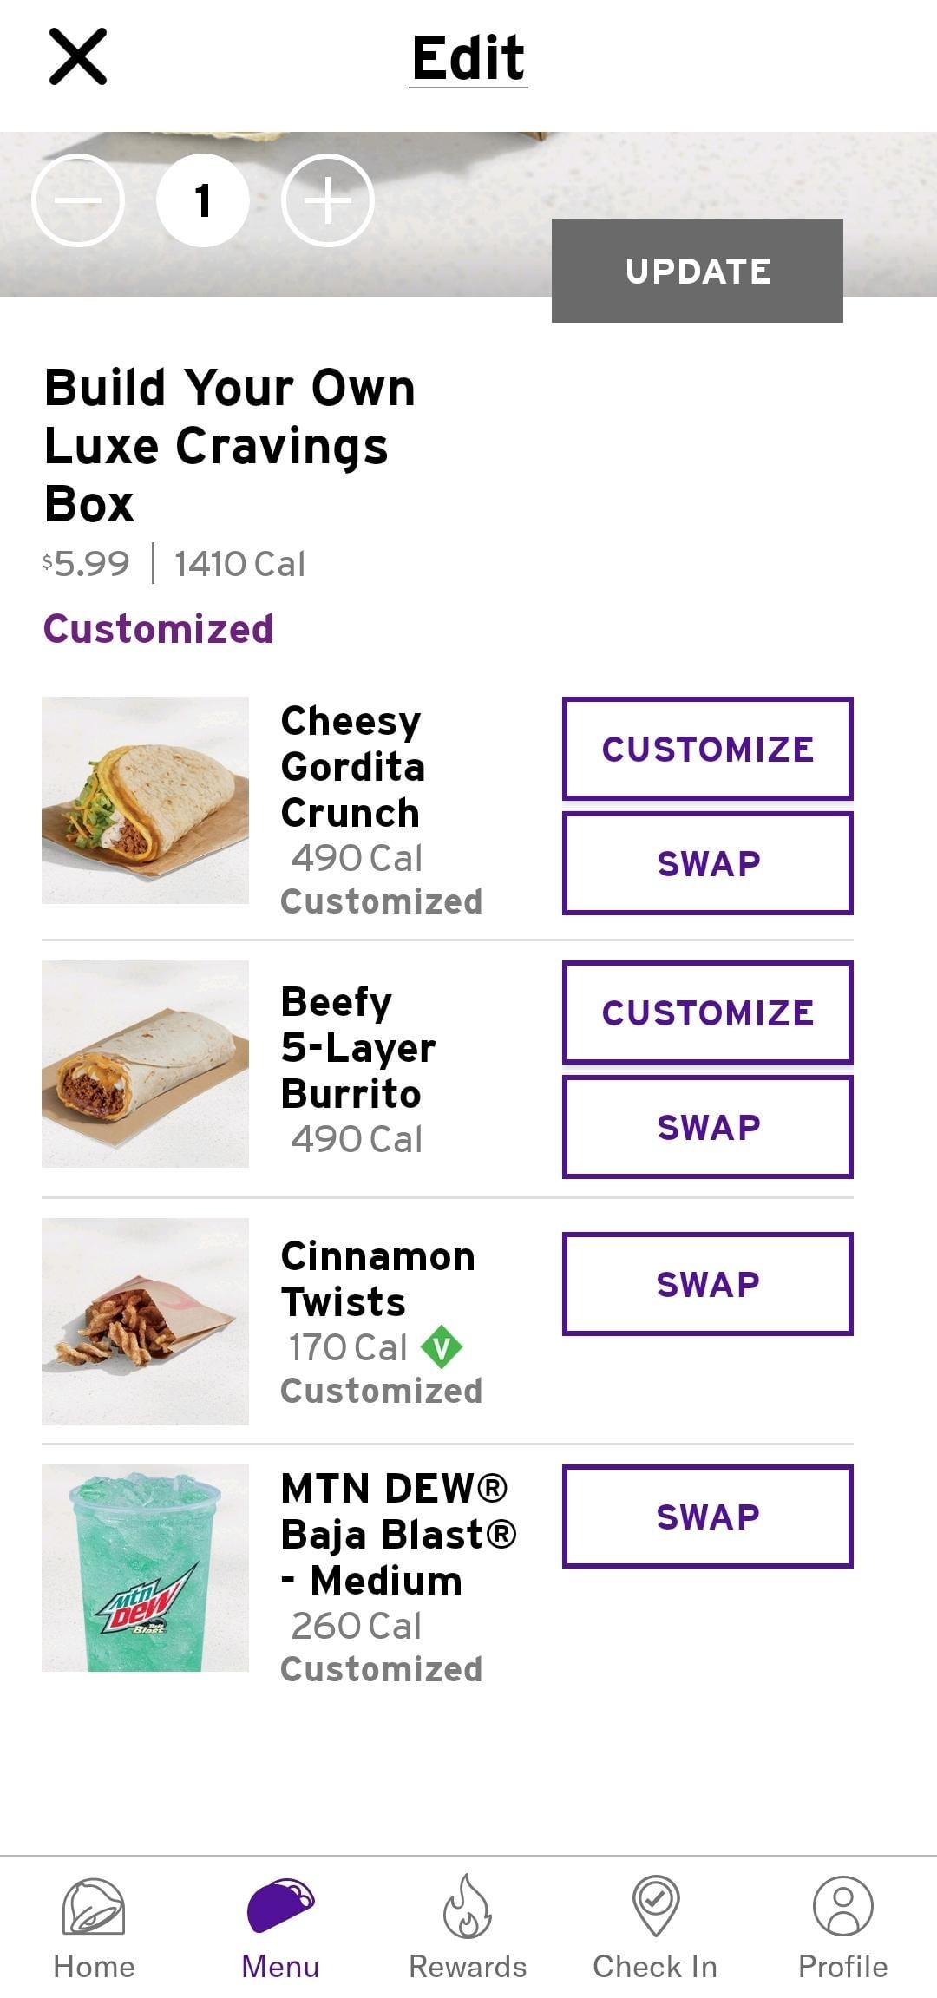The height and width of the screenshot is (1998, 937).
Task: Swap the Beefy 5-Layer Burrito
Action: pyautogui.click(x=707, y=1127)
